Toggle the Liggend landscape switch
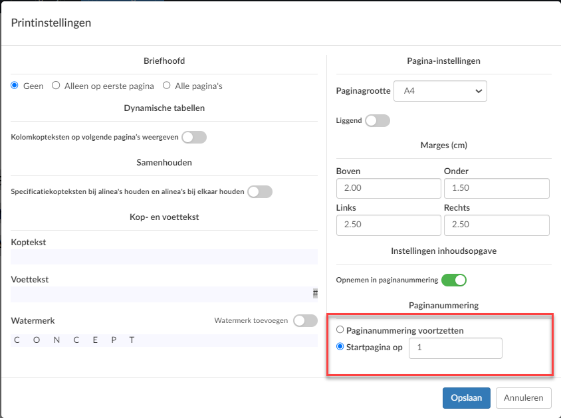 click(x=378, y=120)
